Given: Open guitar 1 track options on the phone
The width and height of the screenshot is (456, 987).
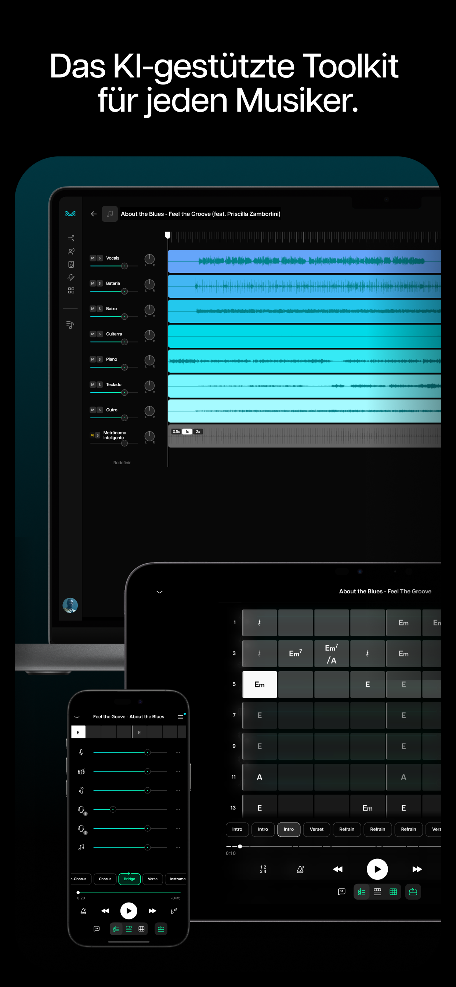Looking at the screenshot, I should (x=178, y=809).
